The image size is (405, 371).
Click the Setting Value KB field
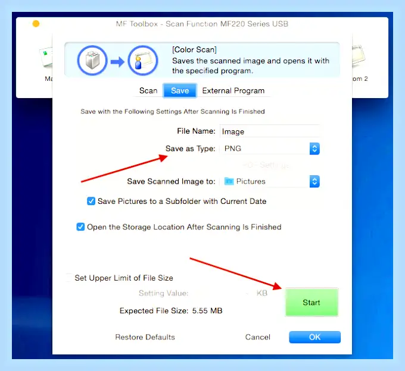pyautogui.click(x=222, y=293)
